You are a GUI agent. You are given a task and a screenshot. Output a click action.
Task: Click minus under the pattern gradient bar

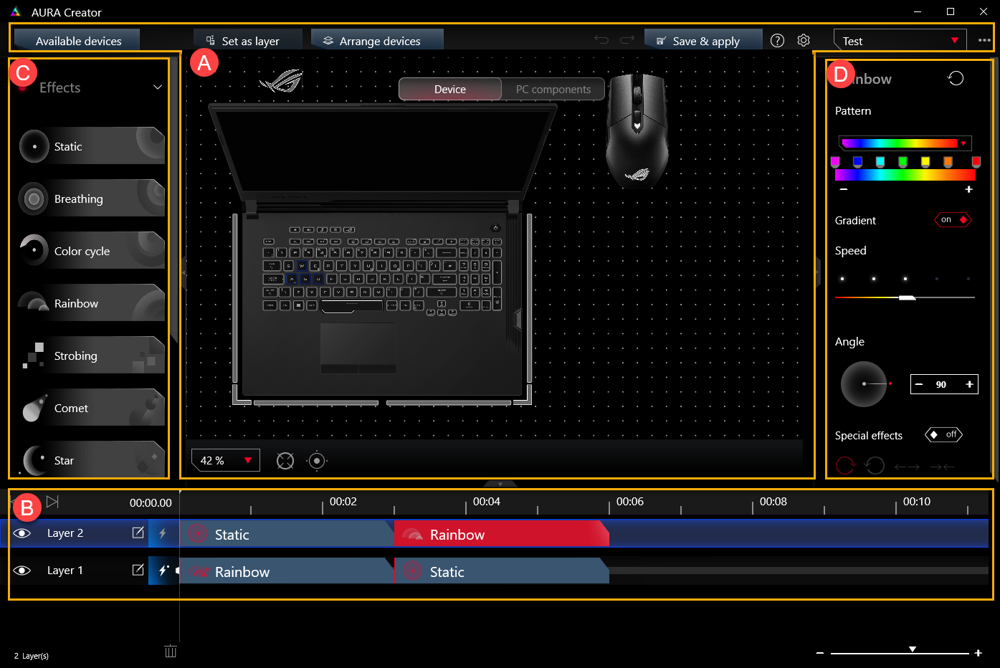tap(844, 189)
